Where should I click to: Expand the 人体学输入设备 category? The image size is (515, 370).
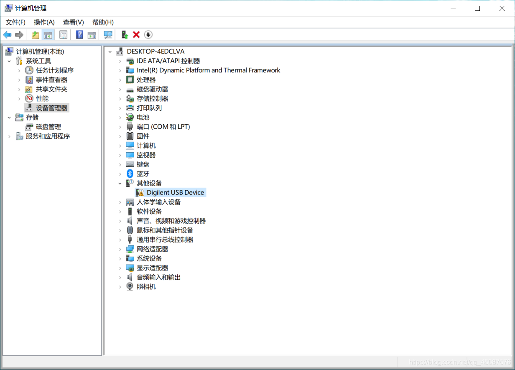[120, 202]
